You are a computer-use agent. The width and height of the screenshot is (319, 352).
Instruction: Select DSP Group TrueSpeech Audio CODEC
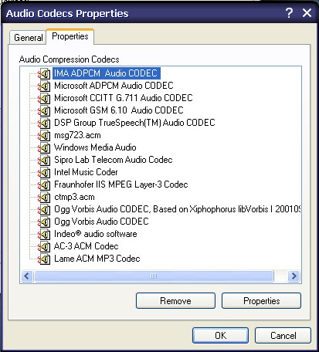(x=134, y=123)
